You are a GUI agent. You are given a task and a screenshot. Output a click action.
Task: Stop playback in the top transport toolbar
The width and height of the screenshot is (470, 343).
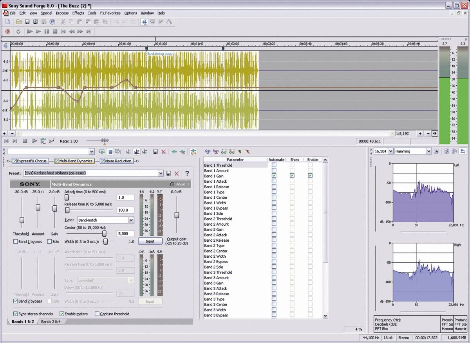pos(55,31)
